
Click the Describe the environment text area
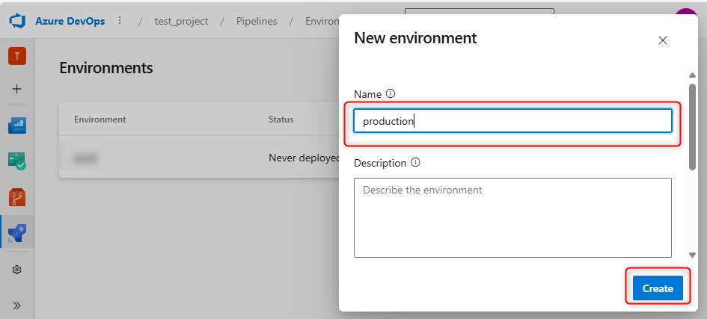(x=512, y=217)
